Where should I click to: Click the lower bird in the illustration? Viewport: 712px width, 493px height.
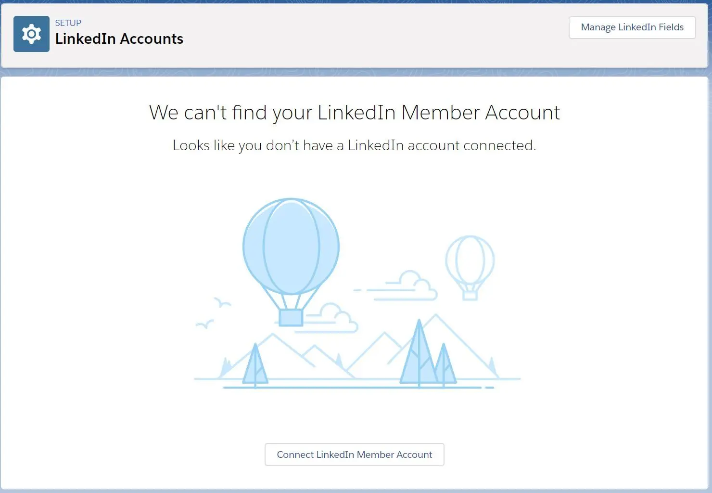tap(205, 324)
